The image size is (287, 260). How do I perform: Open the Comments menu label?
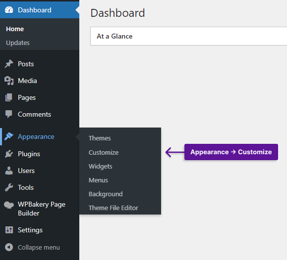34,114
